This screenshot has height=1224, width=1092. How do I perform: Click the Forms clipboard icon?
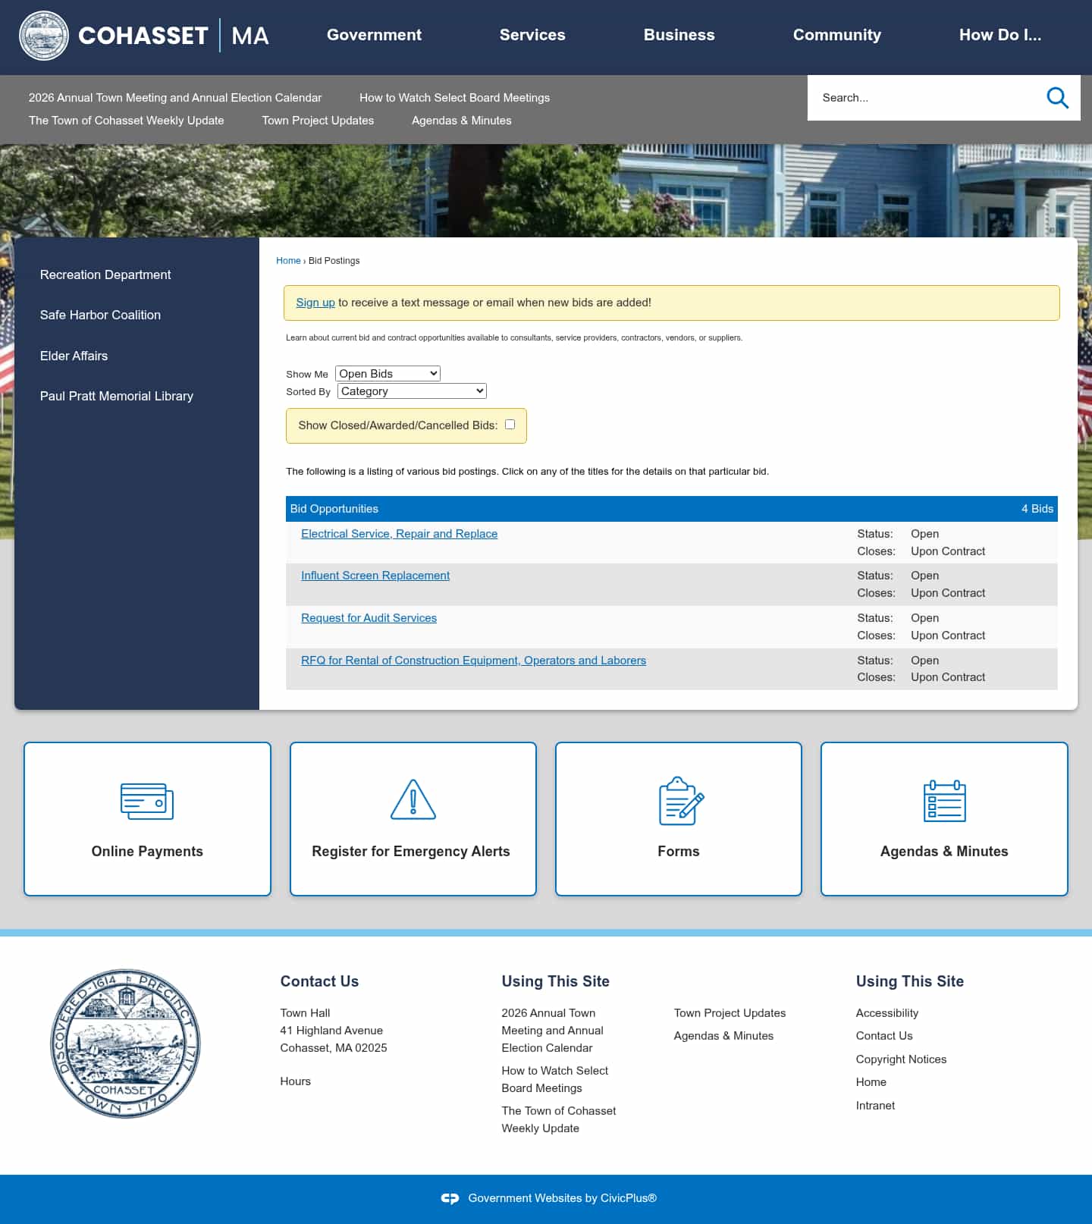(681, 801)
